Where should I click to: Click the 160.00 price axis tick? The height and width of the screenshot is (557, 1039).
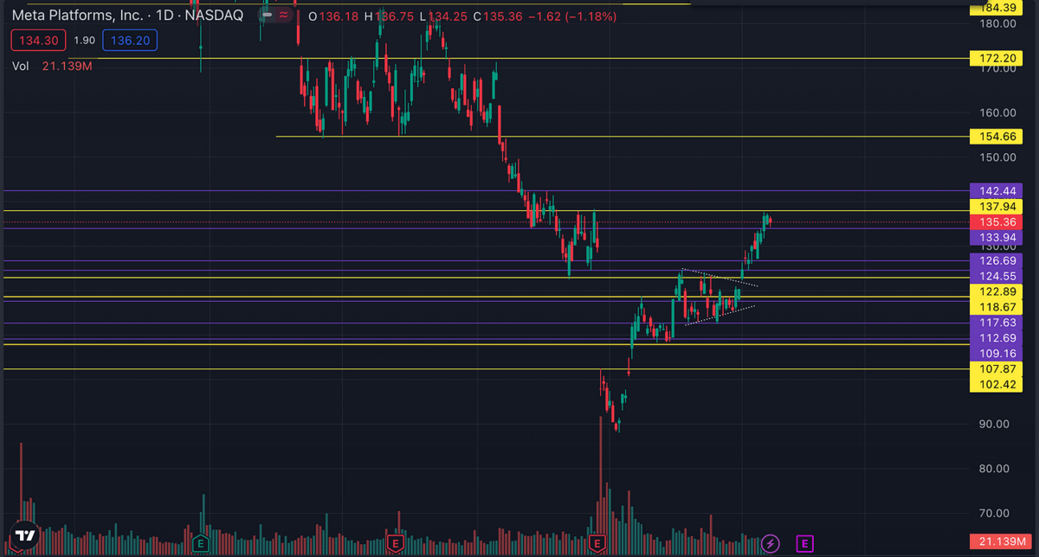pos(997,112)
